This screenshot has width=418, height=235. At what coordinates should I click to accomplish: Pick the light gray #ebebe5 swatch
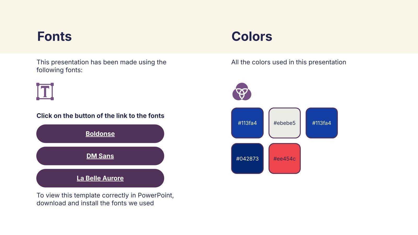tap(285, 123)
